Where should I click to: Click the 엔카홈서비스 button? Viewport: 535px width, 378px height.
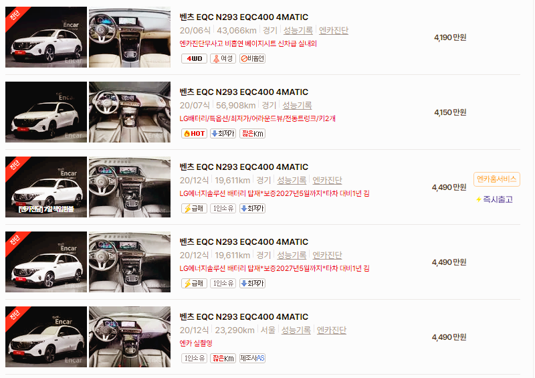point(496,179)
